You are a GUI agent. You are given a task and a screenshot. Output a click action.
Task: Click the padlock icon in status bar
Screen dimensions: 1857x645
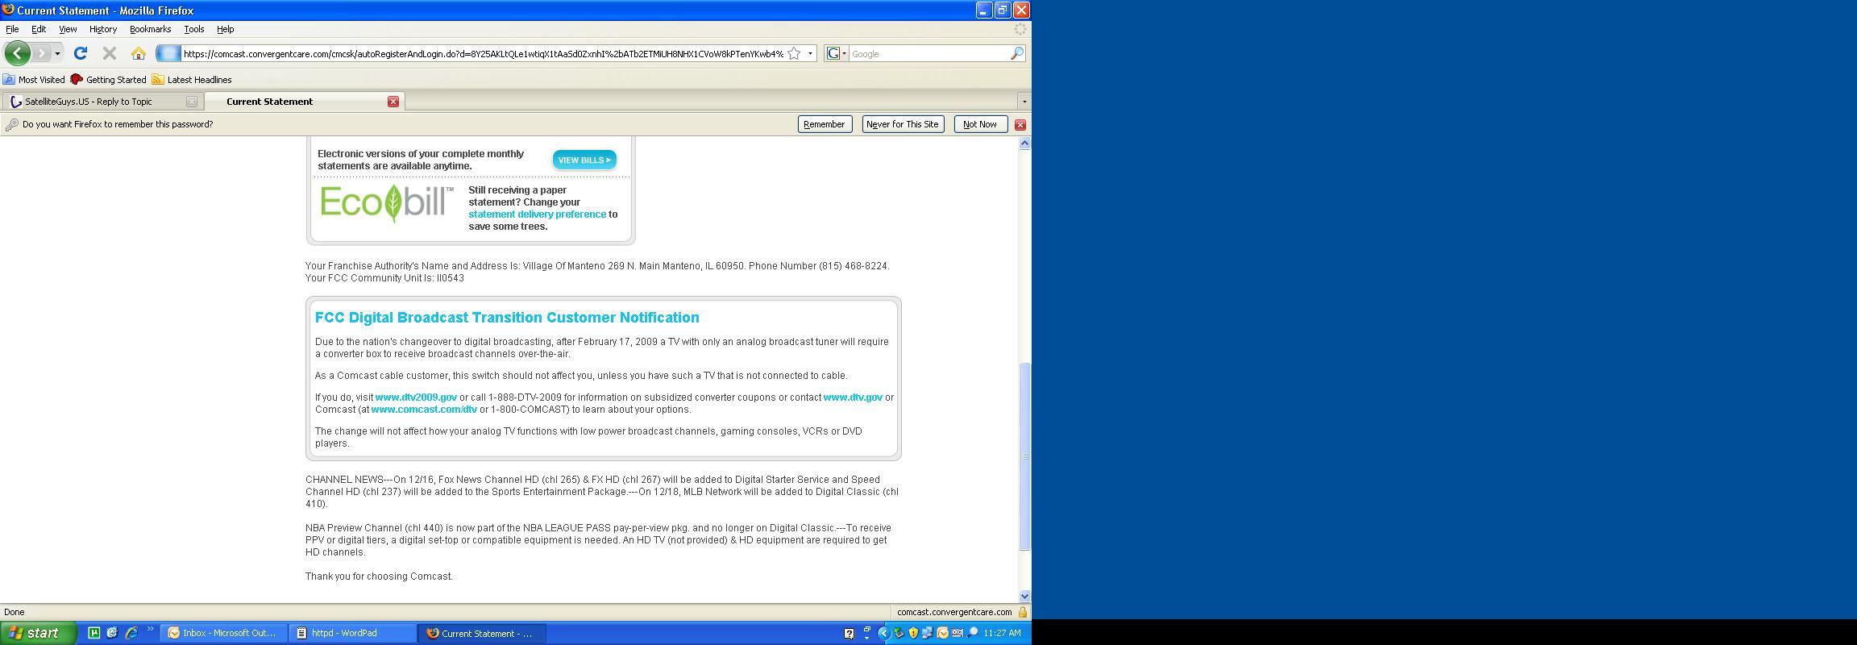coord(1023,612)
